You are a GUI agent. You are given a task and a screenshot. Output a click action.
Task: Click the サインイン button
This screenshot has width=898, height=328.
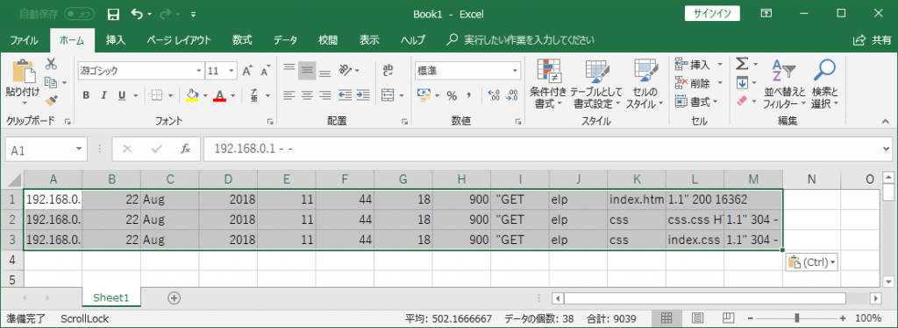pyautogui.click(x=712, y=13)
